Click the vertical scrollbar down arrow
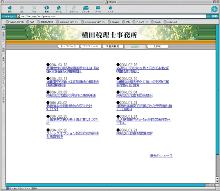 pos(218,182)
